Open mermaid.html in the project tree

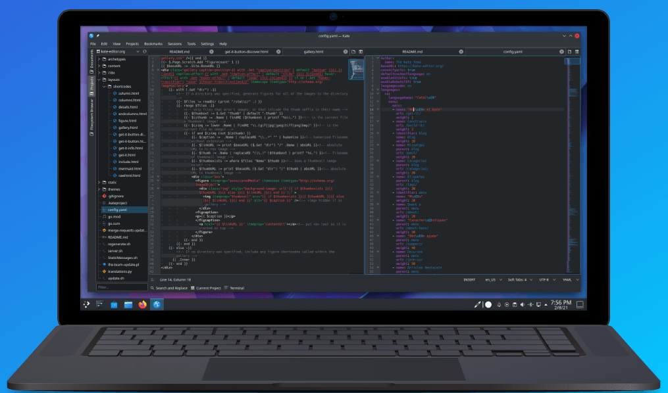130,168
